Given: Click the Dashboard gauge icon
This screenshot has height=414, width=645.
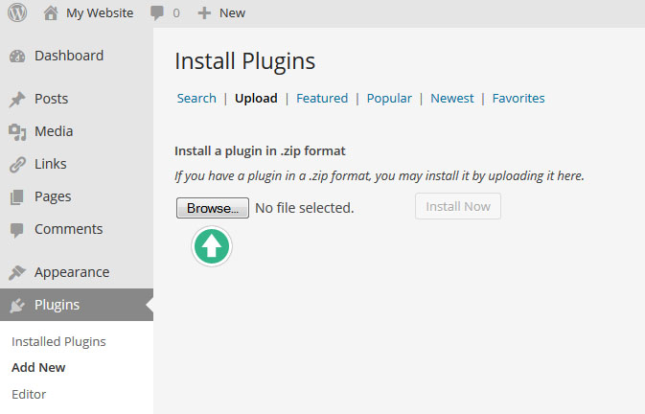Looking at the screenshot, I should click(17, 57).
